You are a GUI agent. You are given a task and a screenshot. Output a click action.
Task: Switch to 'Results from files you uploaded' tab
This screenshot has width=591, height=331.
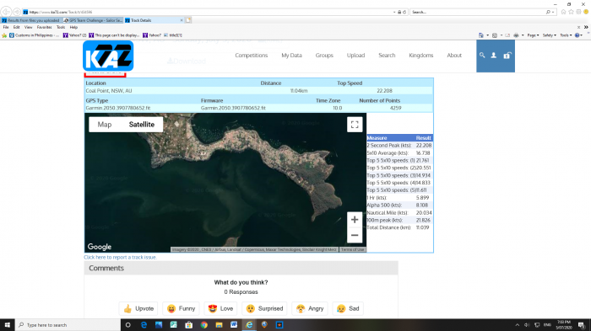pos(31,20)
